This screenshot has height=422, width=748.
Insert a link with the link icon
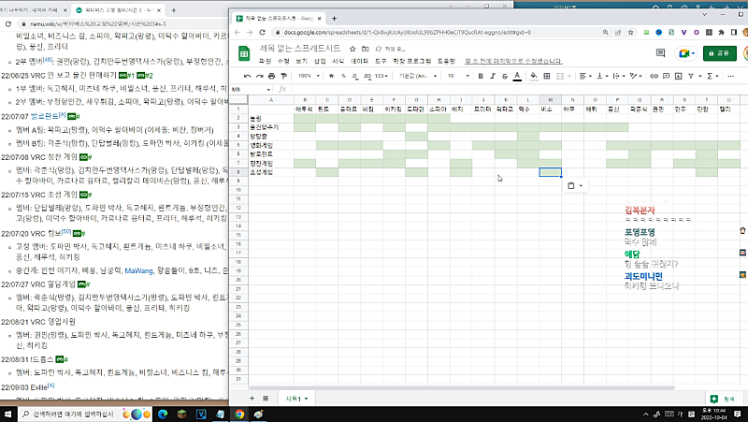(654, 76)
